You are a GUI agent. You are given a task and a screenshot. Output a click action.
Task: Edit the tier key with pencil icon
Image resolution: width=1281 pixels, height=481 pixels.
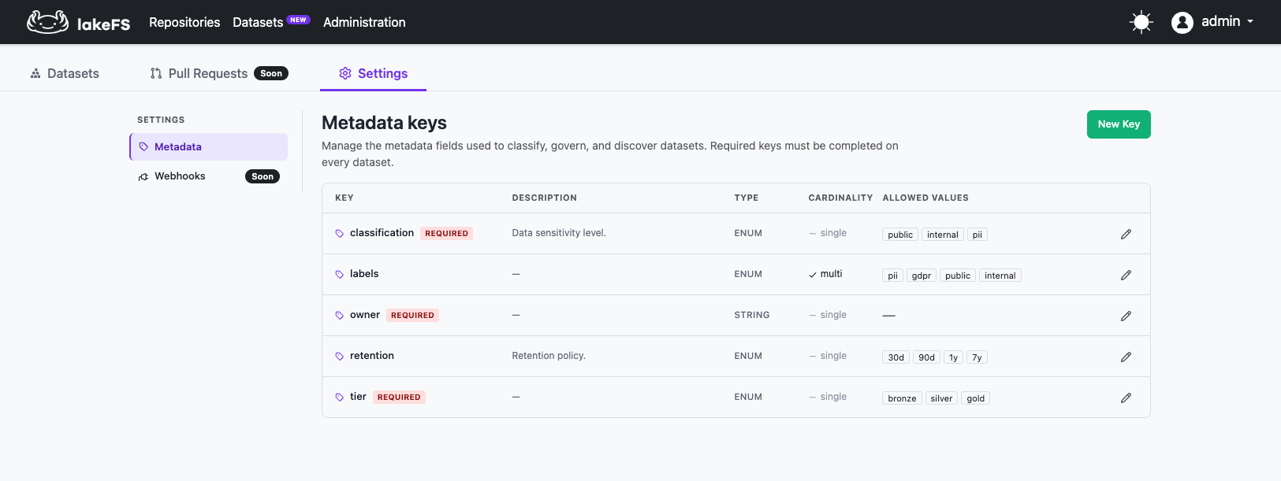1126,398
